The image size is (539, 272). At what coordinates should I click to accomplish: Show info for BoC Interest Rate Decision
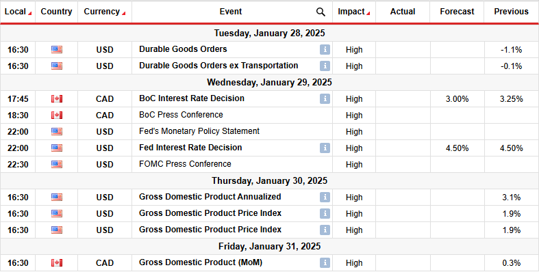point(325,99)
